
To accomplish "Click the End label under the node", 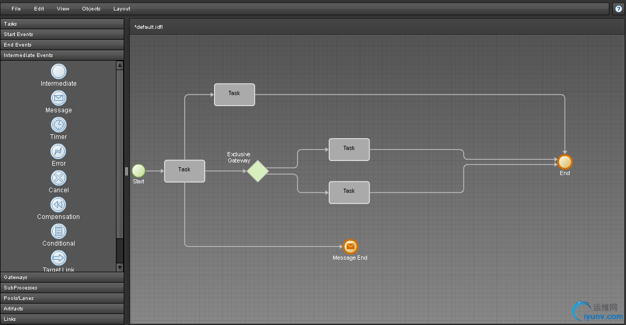I will pos(565,173).
